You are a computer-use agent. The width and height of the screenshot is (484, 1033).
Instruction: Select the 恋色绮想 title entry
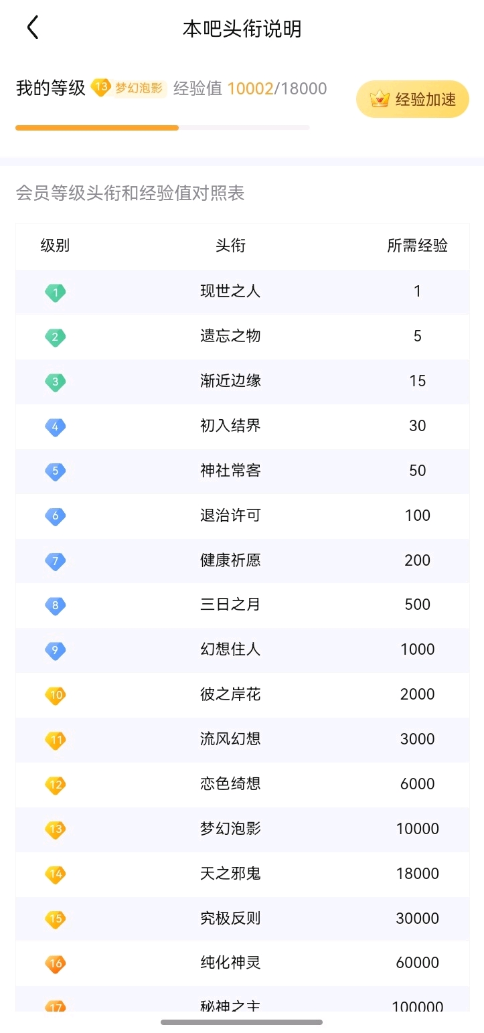(x=230, y=784)
